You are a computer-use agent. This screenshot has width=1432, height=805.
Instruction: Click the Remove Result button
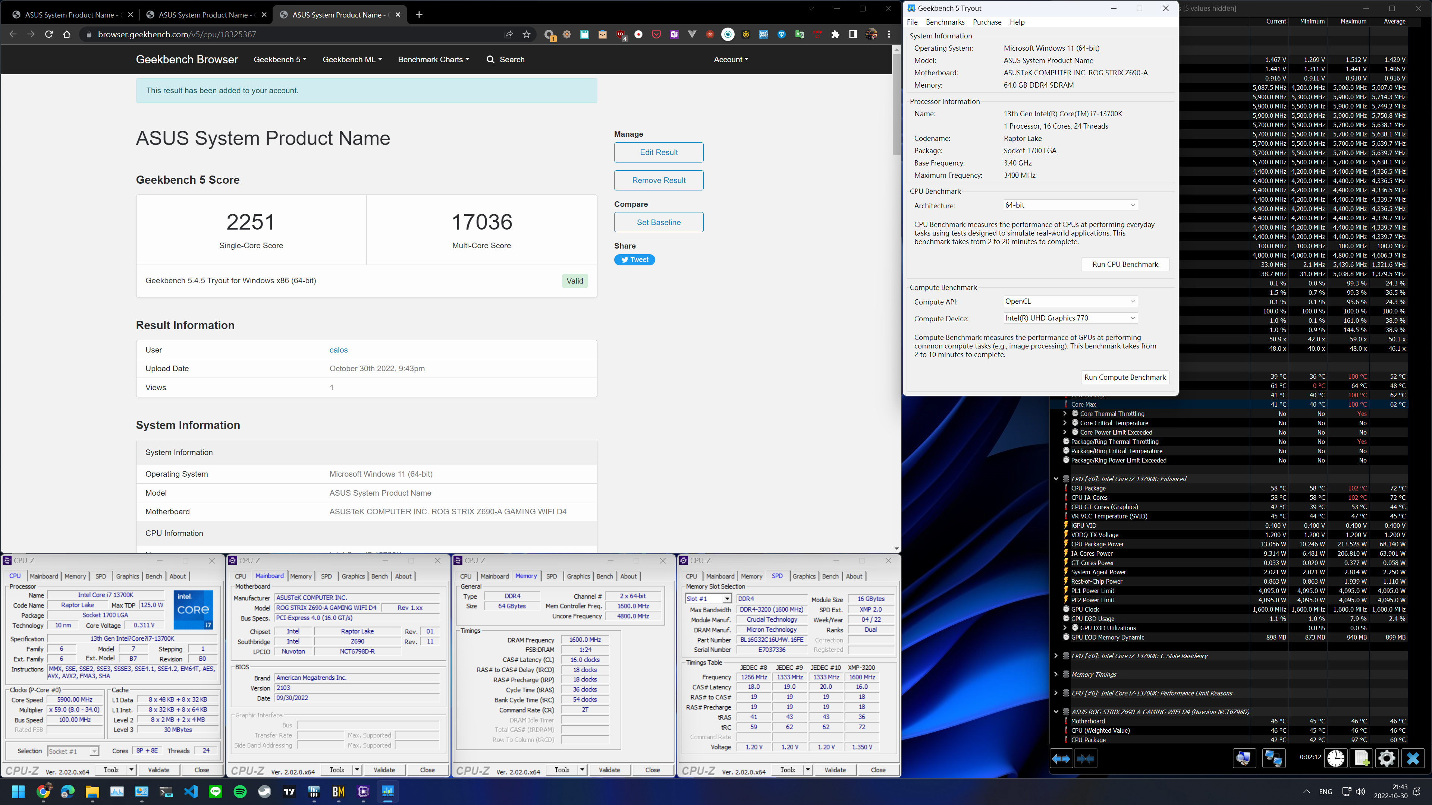click(659, 180)
